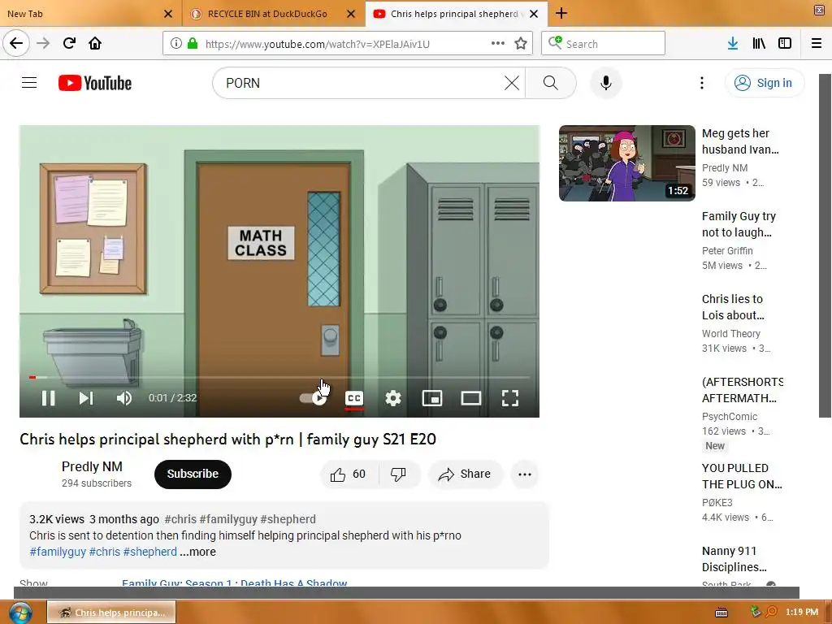
Task: Close the New Tab tab
Action: 168,14
